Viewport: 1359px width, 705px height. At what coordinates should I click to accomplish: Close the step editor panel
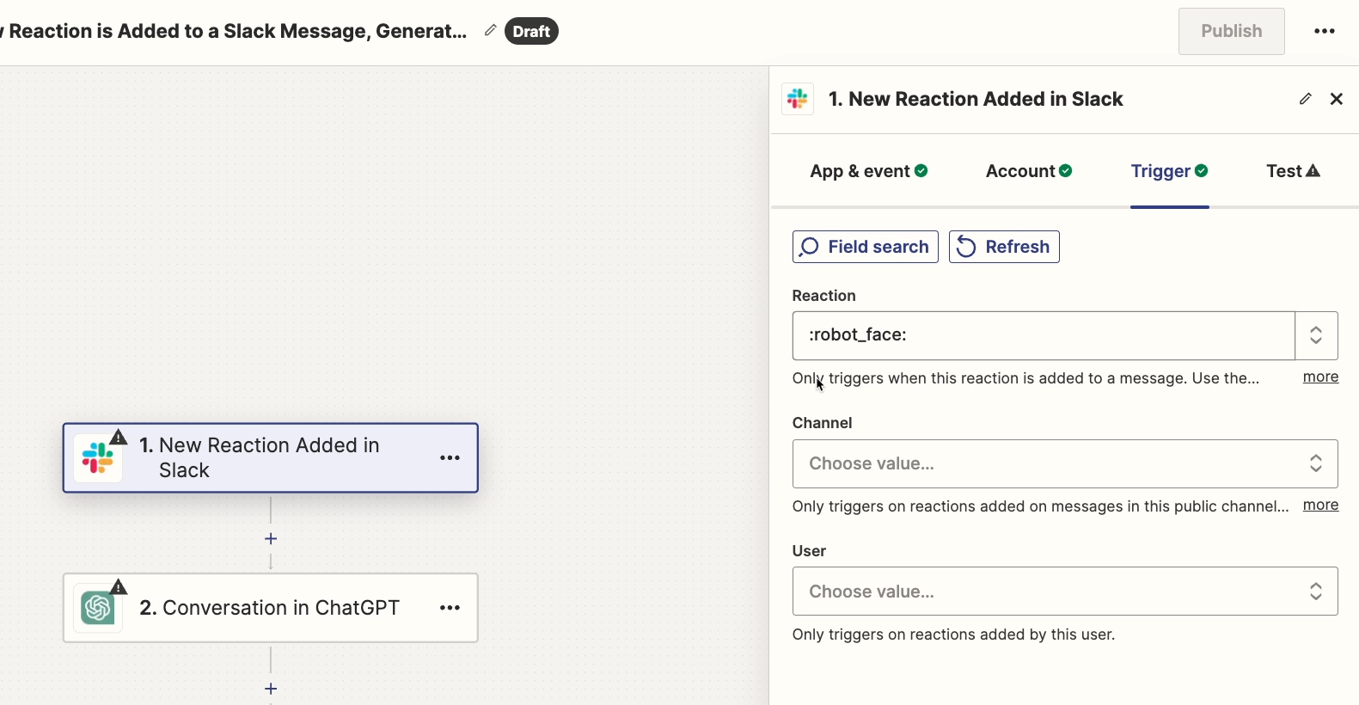[x=1337, y=99]
